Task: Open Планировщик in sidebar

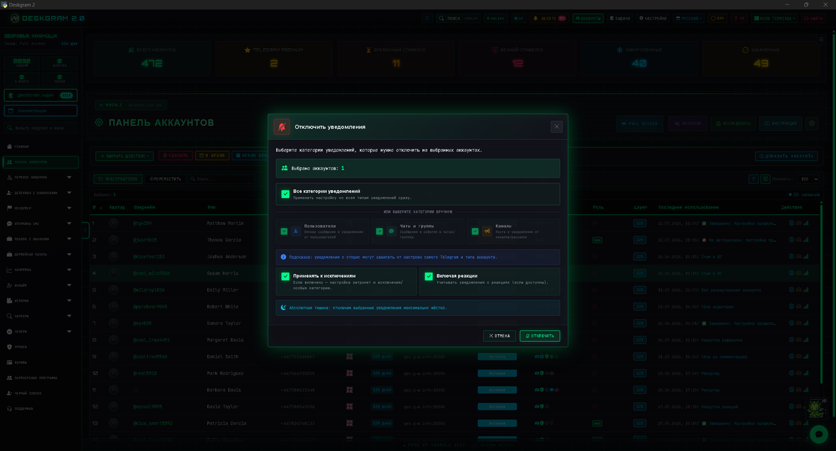Action: click(40, 111)
